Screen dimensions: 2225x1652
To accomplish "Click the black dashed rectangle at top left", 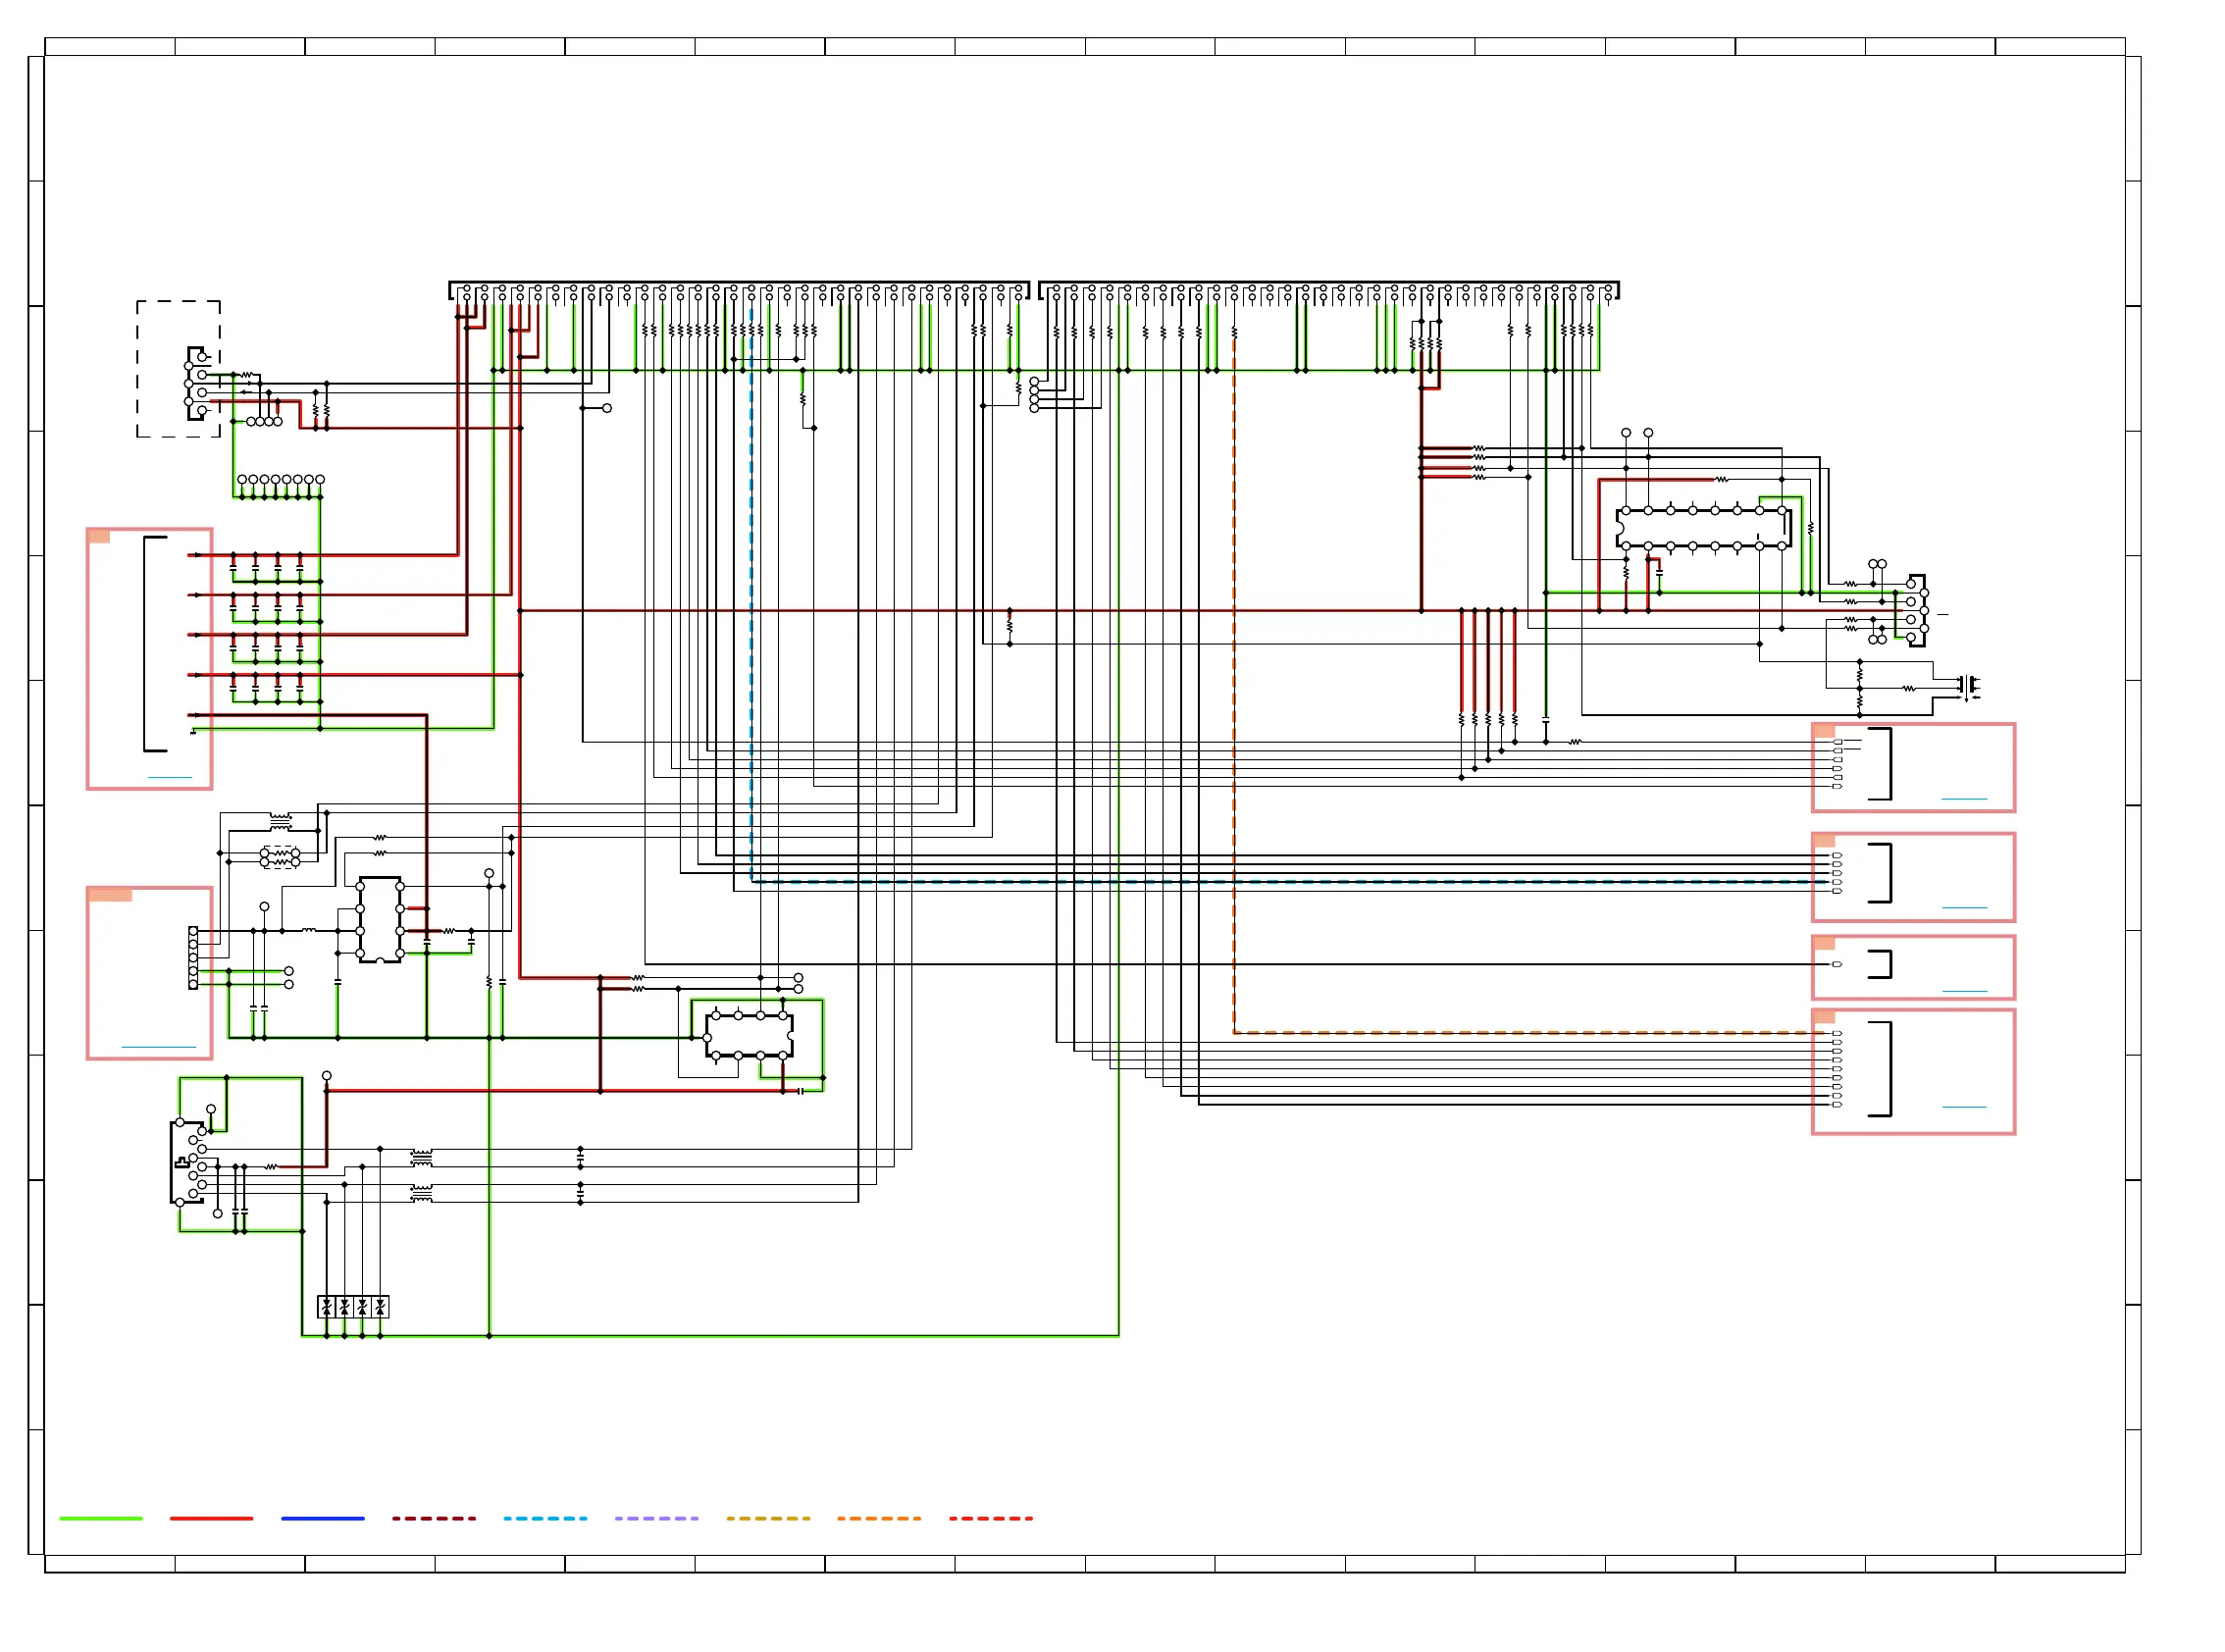I will 179,369.
